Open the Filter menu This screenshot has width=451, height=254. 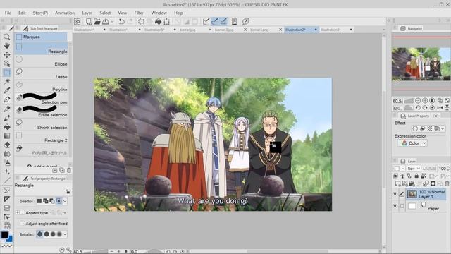point(139,13)
